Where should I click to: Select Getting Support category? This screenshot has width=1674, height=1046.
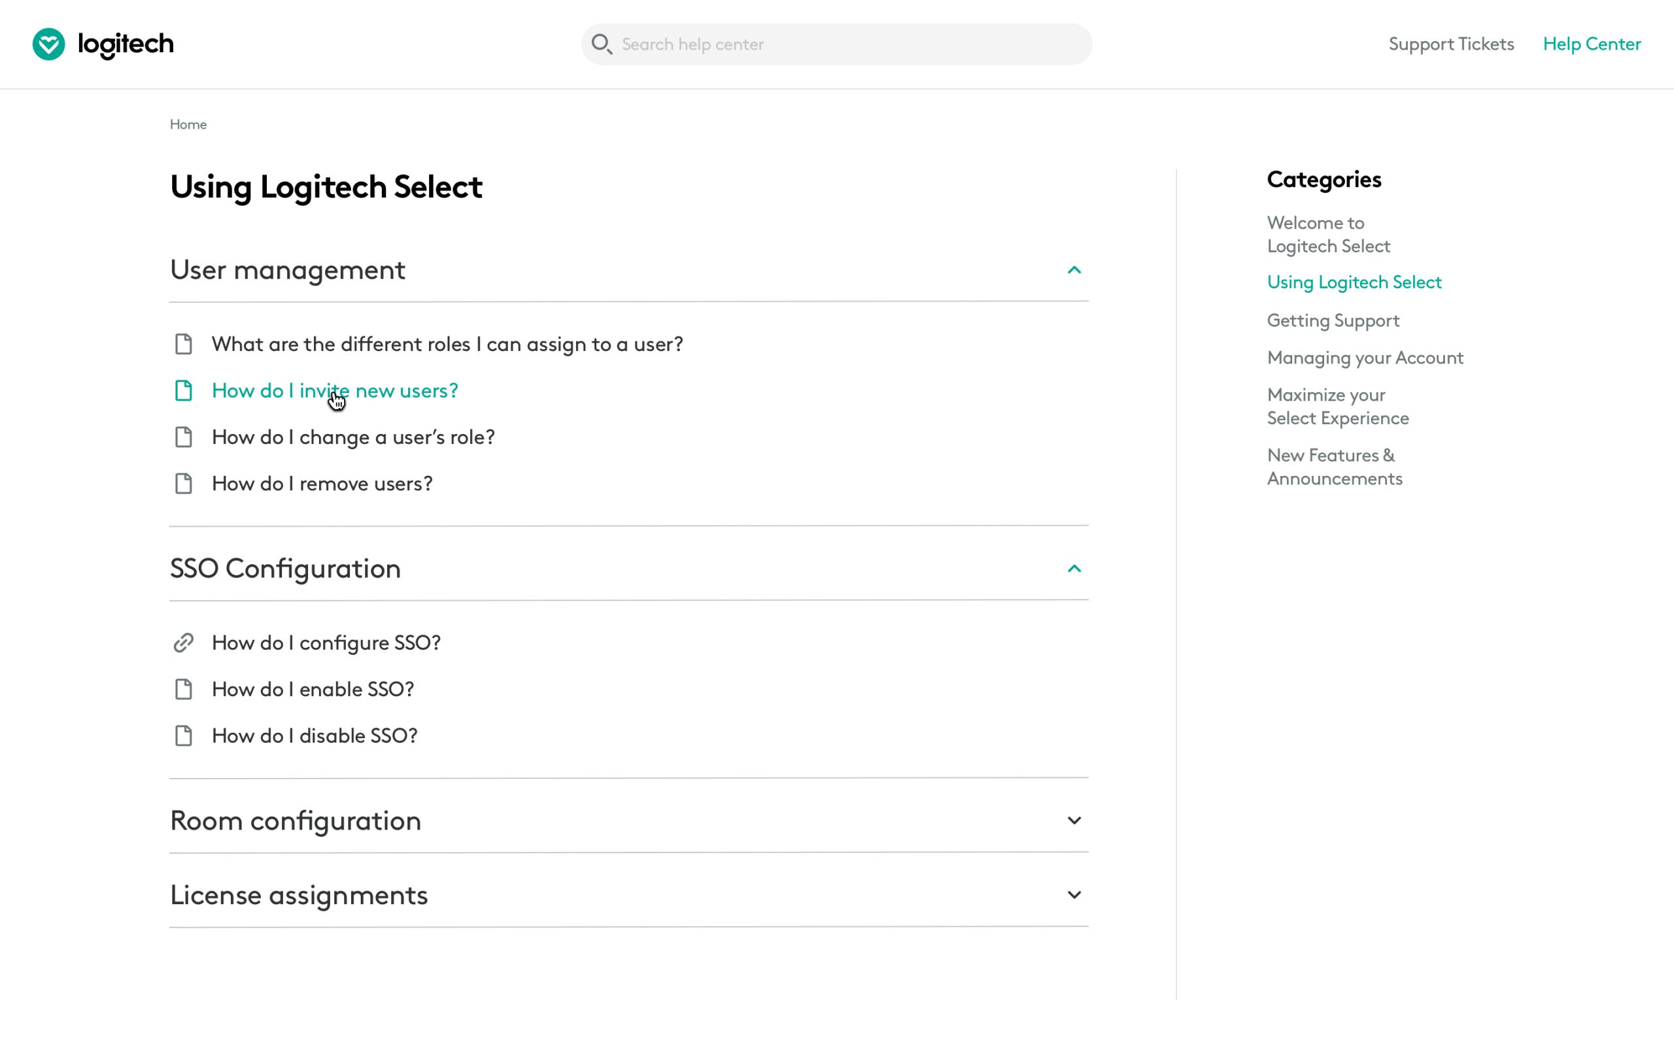[x=1333, y=320]
